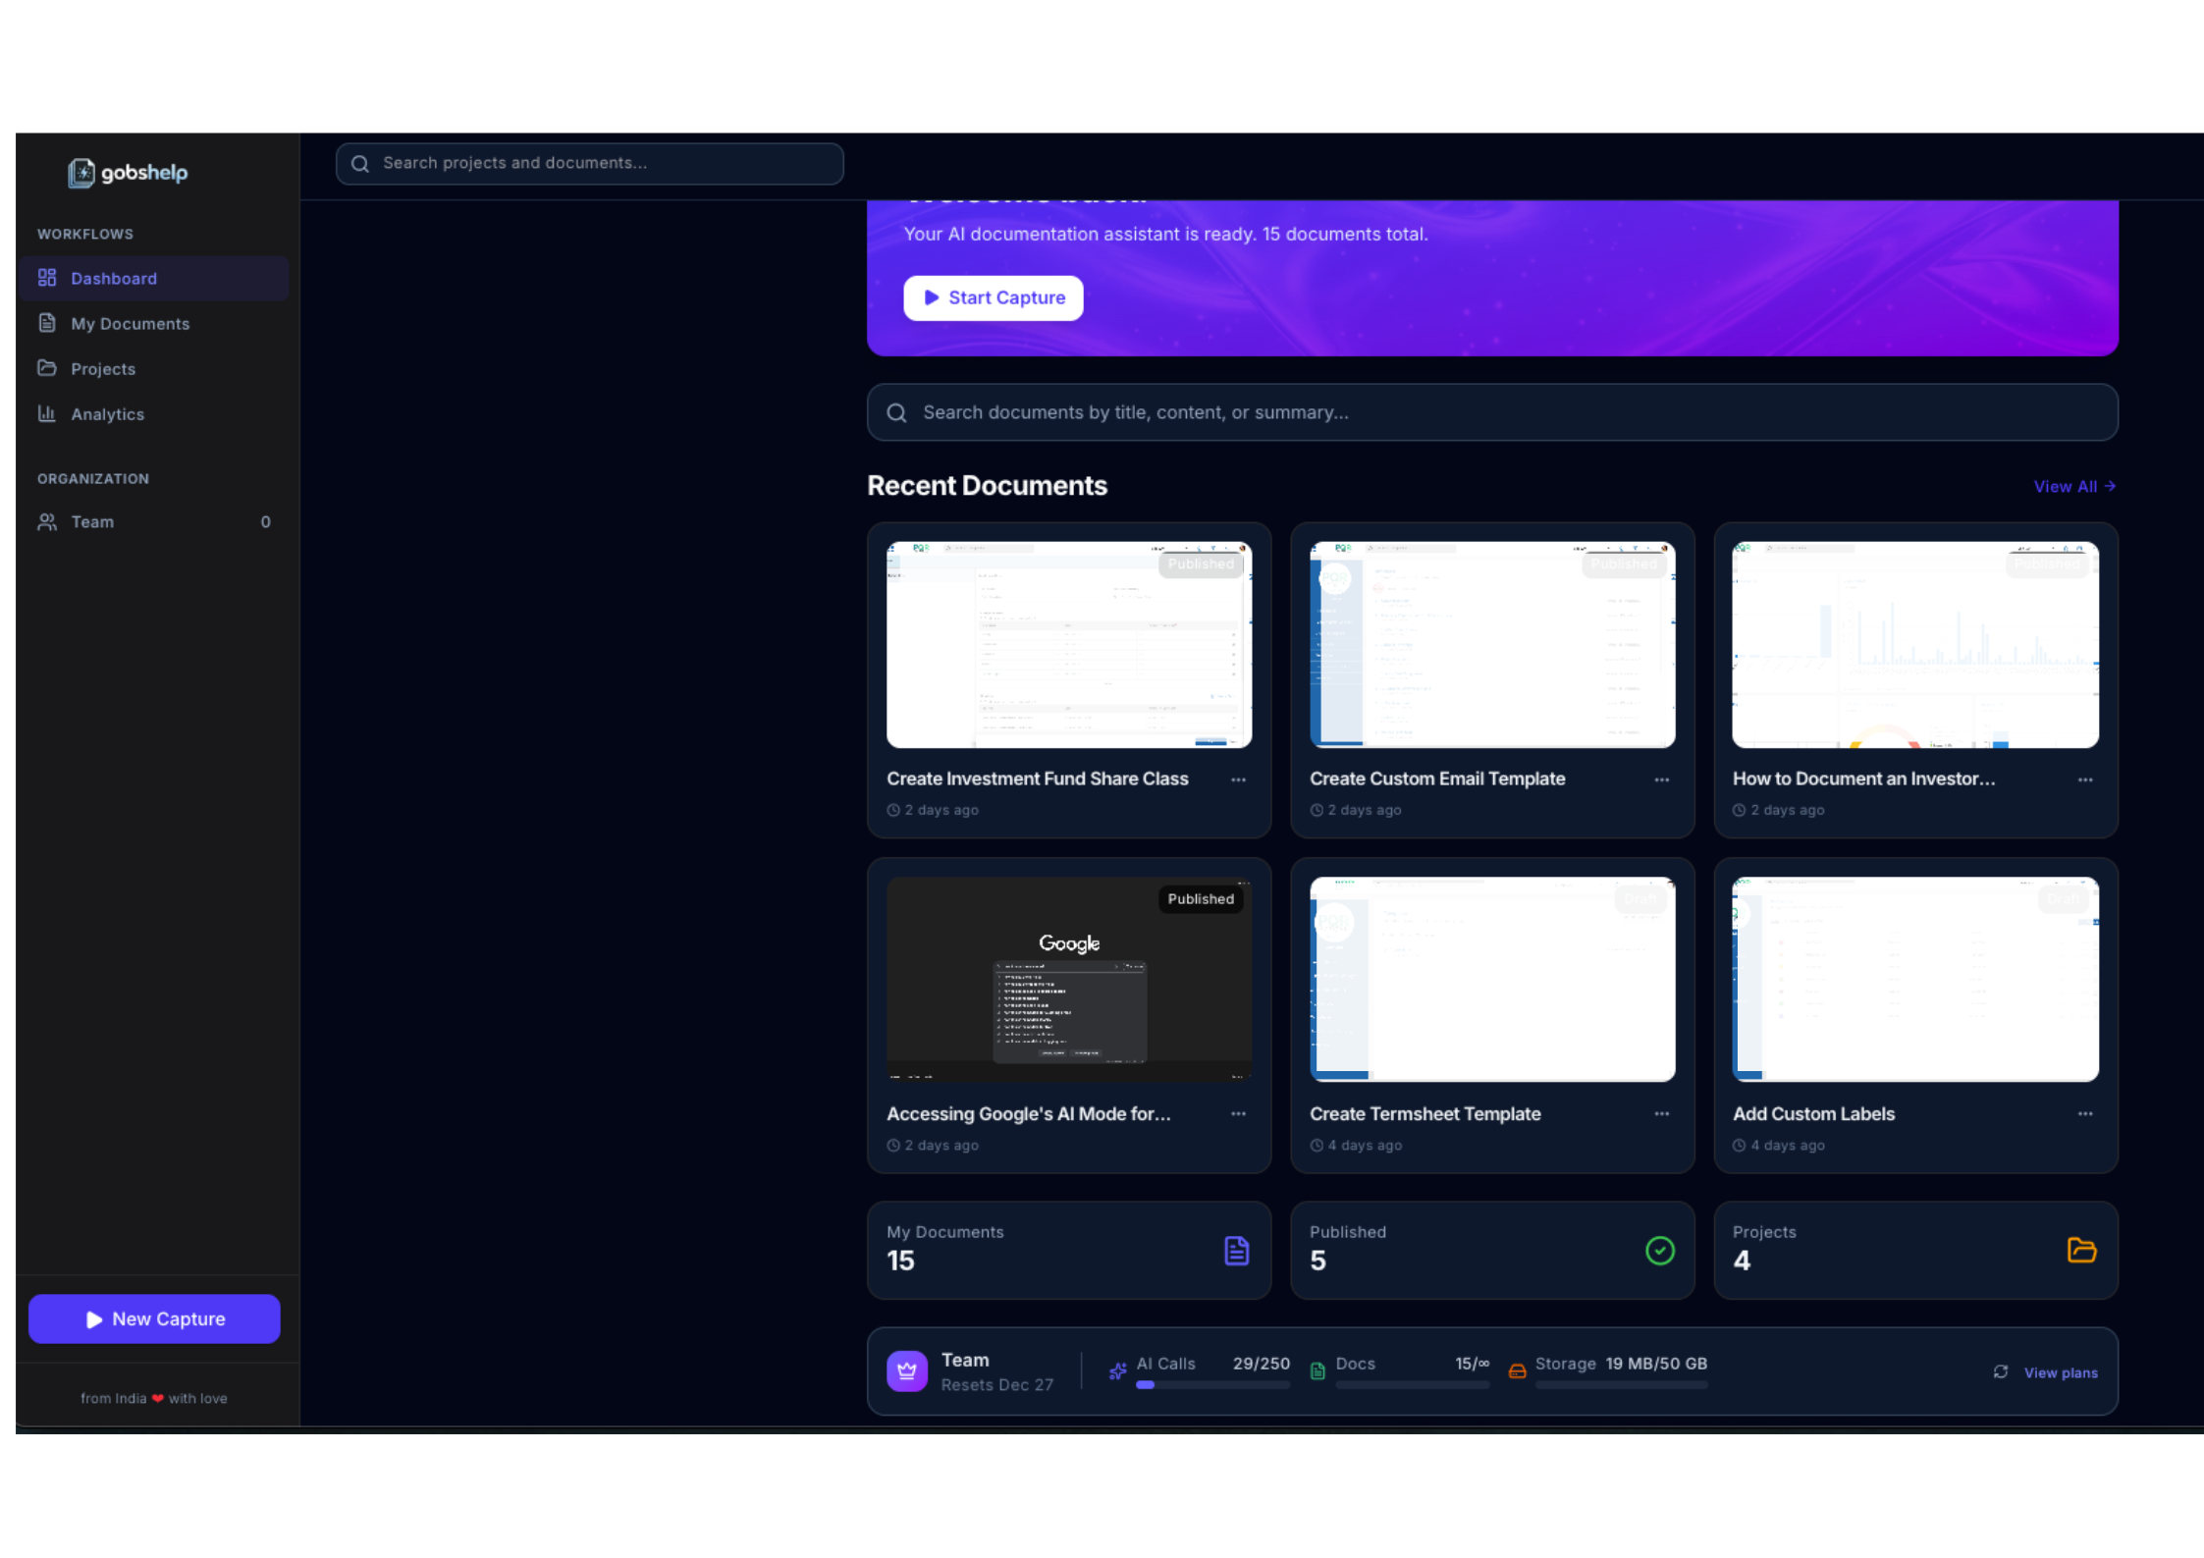
Task: Select My Documents in the sidebar
Action: [x=130, y=323]
